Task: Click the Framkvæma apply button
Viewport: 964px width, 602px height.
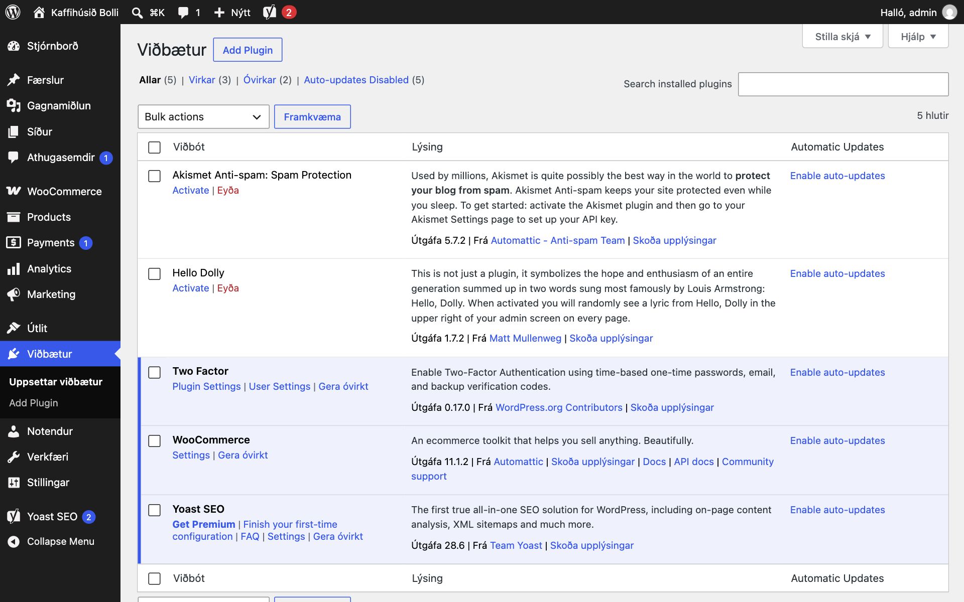Action: [x=312, y=117]
